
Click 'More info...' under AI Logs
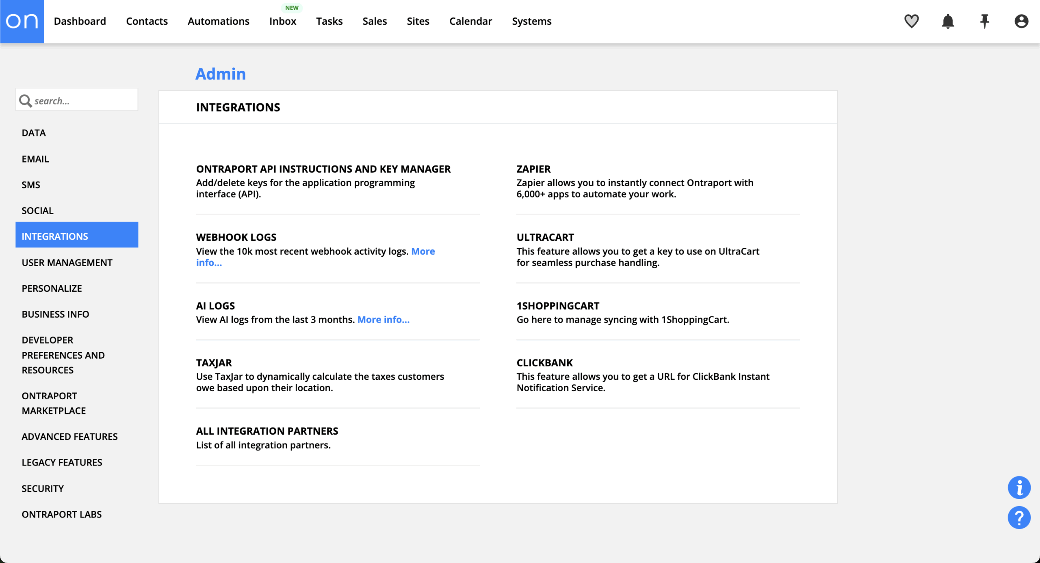(x=383, y=320)
